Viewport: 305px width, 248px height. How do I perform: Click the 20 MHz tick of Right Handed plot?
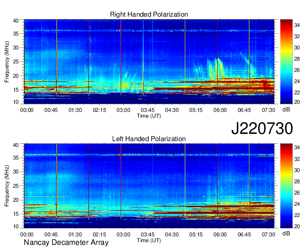click(x=16, y=76)
